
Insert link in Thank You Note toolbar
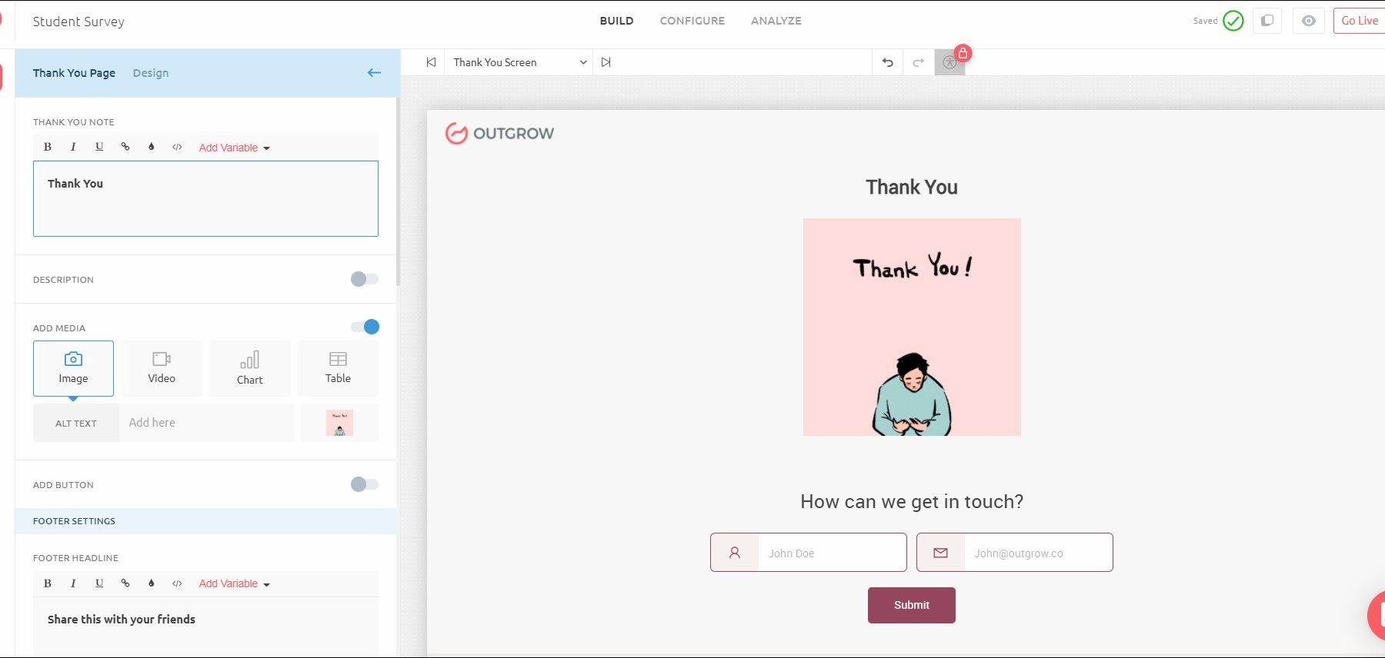(125, 147)
